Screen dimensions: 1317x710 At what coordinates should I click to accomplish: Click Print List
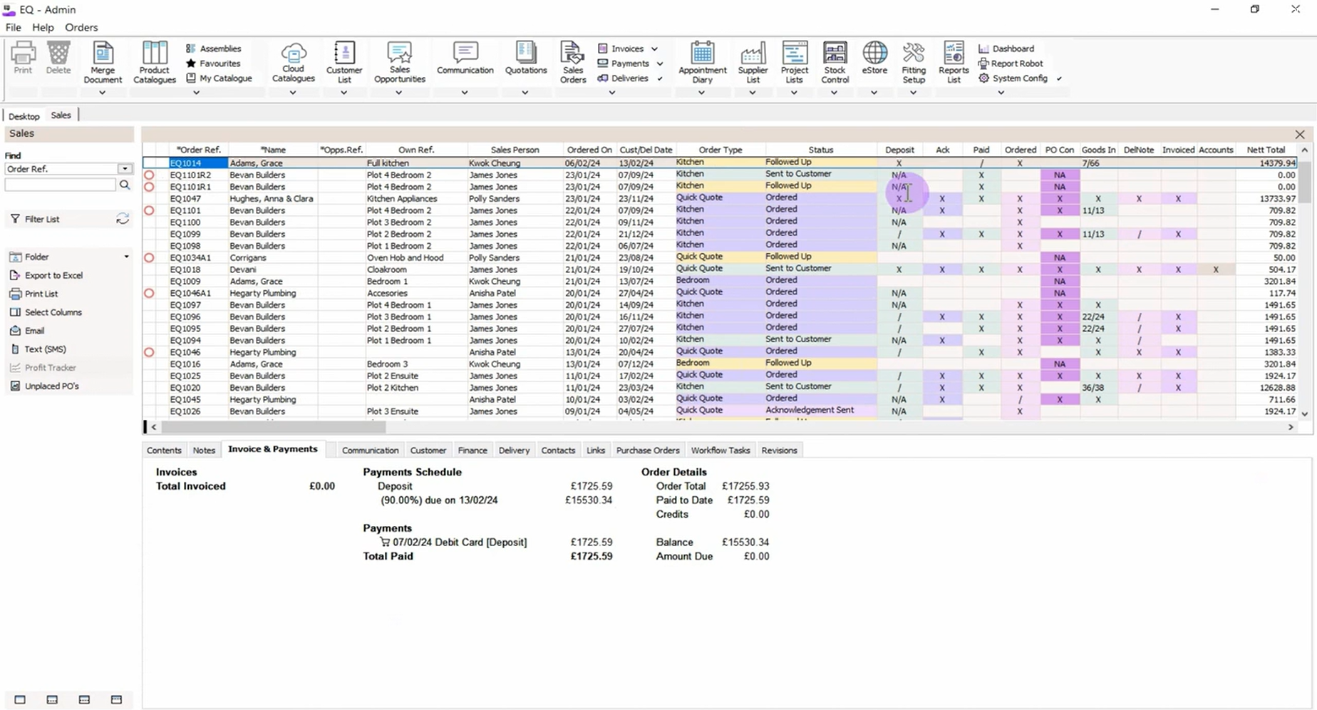pyautogui.click(x=33, y=294)
